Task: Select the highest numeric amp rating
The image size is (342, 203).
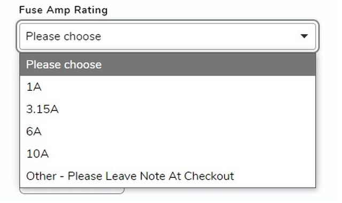Action: point(167,154)
